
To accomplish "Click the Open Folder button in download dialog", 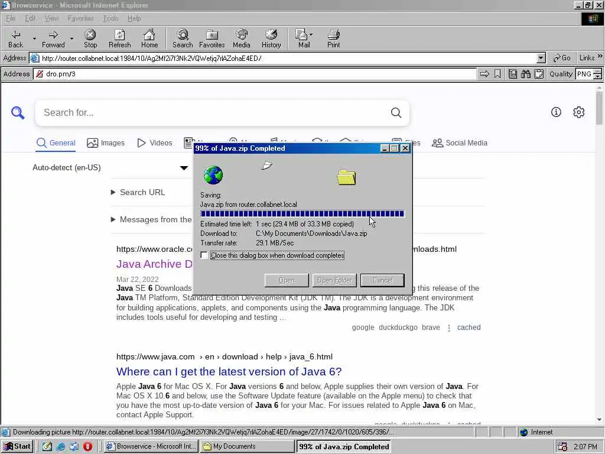I will (x=334, y=280).
